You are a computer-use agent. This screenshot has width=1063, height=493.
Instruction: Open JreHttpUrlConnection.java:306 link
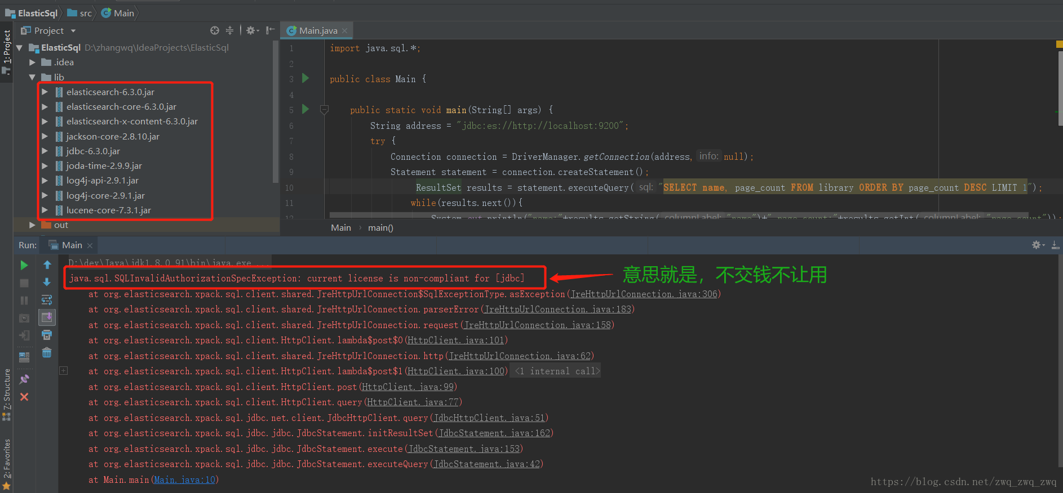click(644, 294)
